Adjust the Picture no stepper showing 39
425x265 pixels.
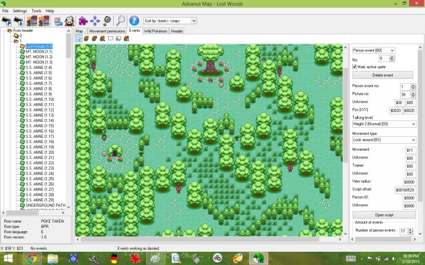click(413, 94)
